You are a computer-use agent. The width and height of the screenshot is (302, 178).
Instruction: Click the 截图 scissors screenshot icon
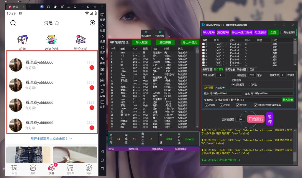tap(102, 59)
